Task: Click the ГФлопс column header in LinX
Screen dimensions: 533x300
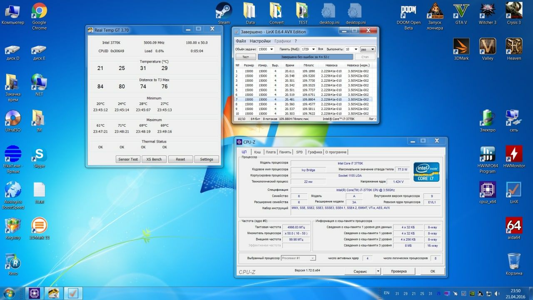Action: pyautogui.click(x=309, y=65)
